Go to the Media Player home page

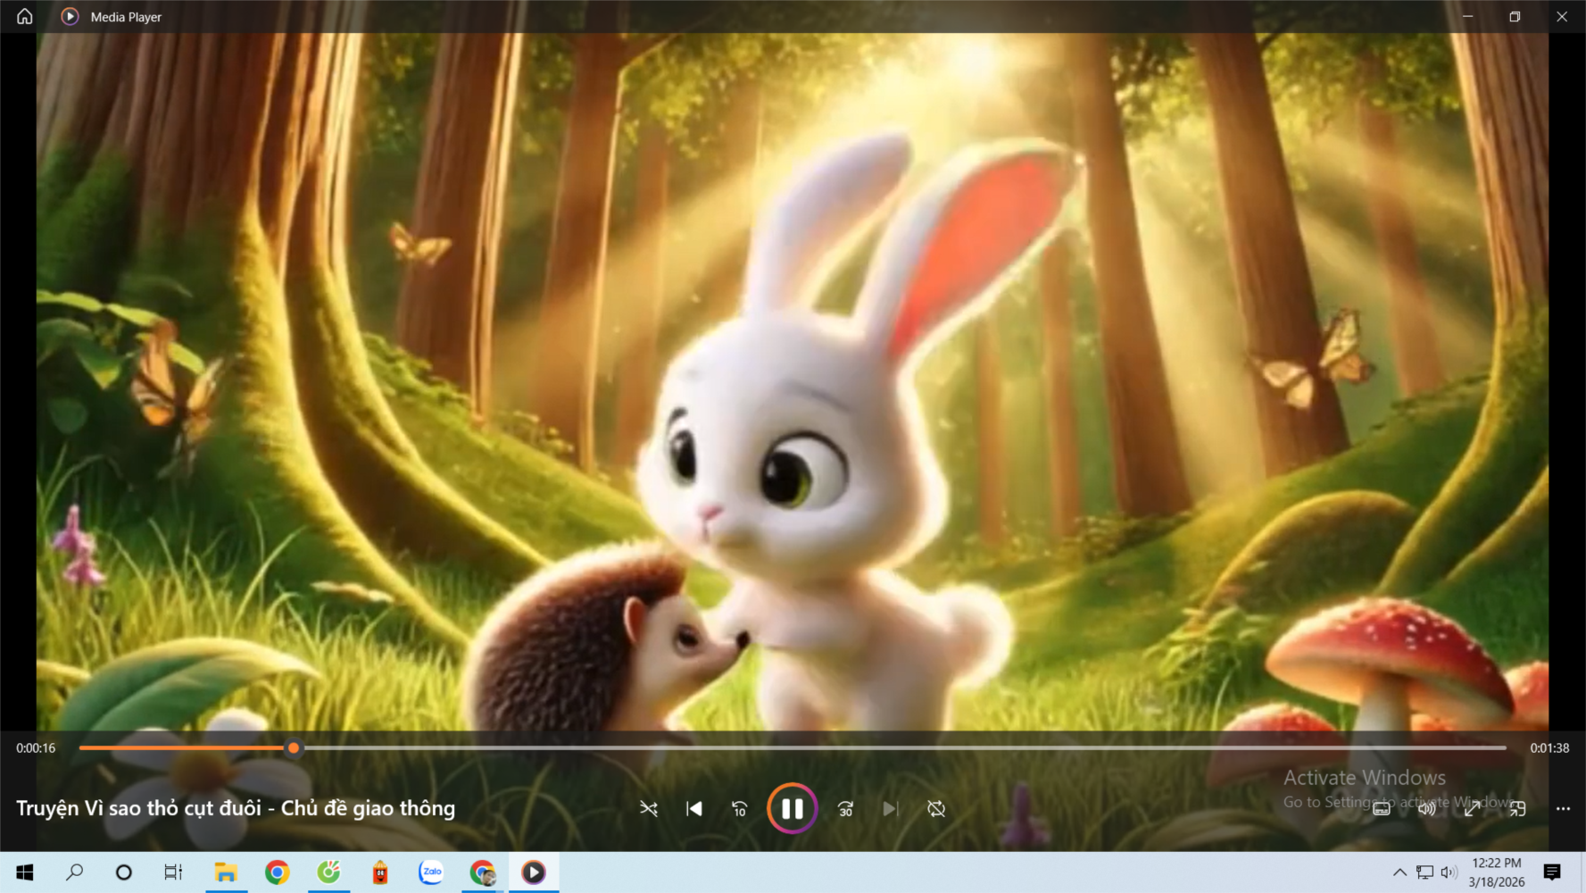25,16
